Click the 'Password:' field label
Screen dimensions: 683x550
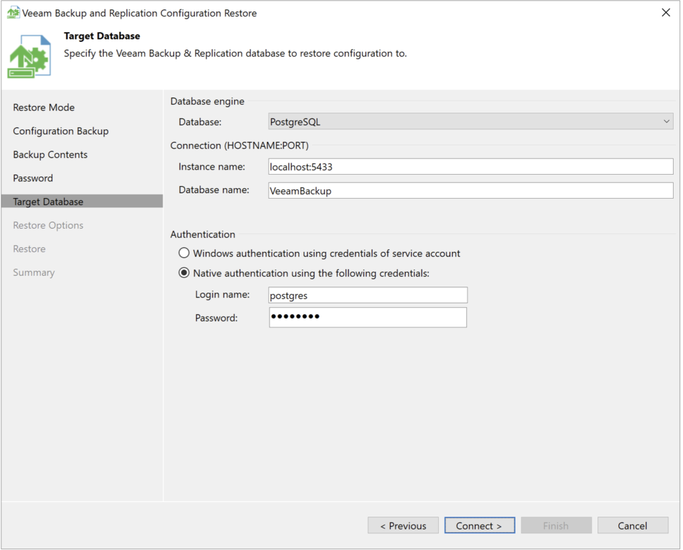click(217, 318)
